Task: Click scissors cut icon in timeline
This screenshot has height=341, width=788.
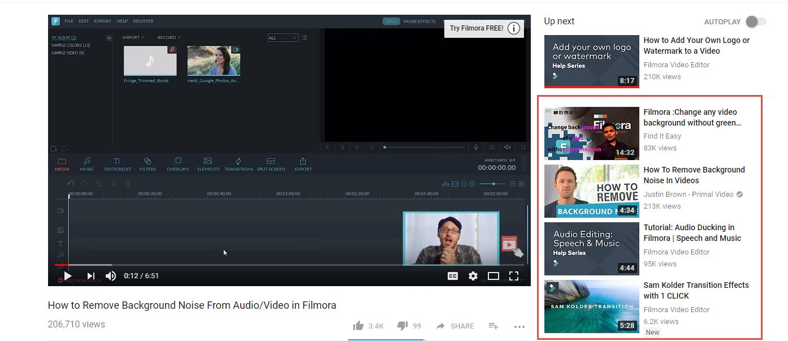Action: [114, 184]
